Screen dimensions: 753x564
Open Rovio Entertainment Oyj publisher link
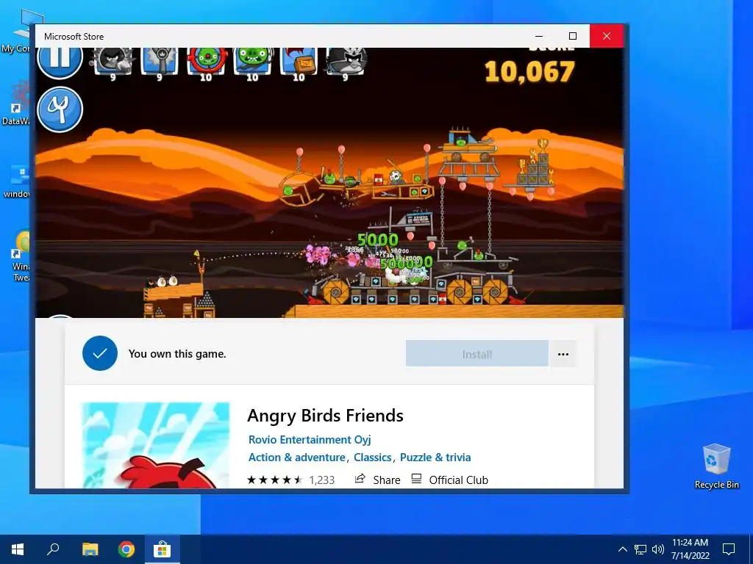[x=310, y=439]
